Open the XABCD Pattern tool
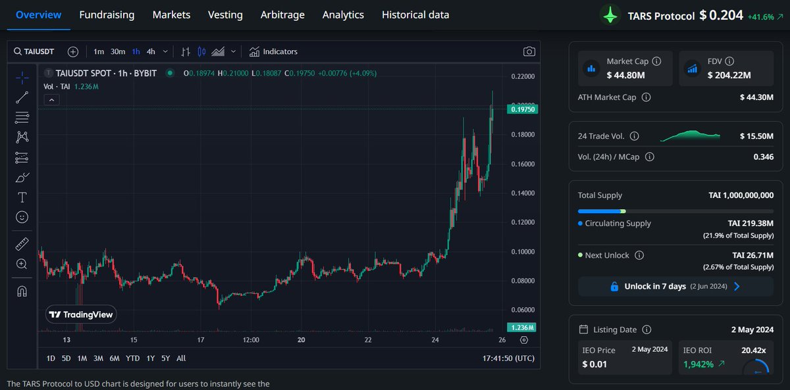 22,137
